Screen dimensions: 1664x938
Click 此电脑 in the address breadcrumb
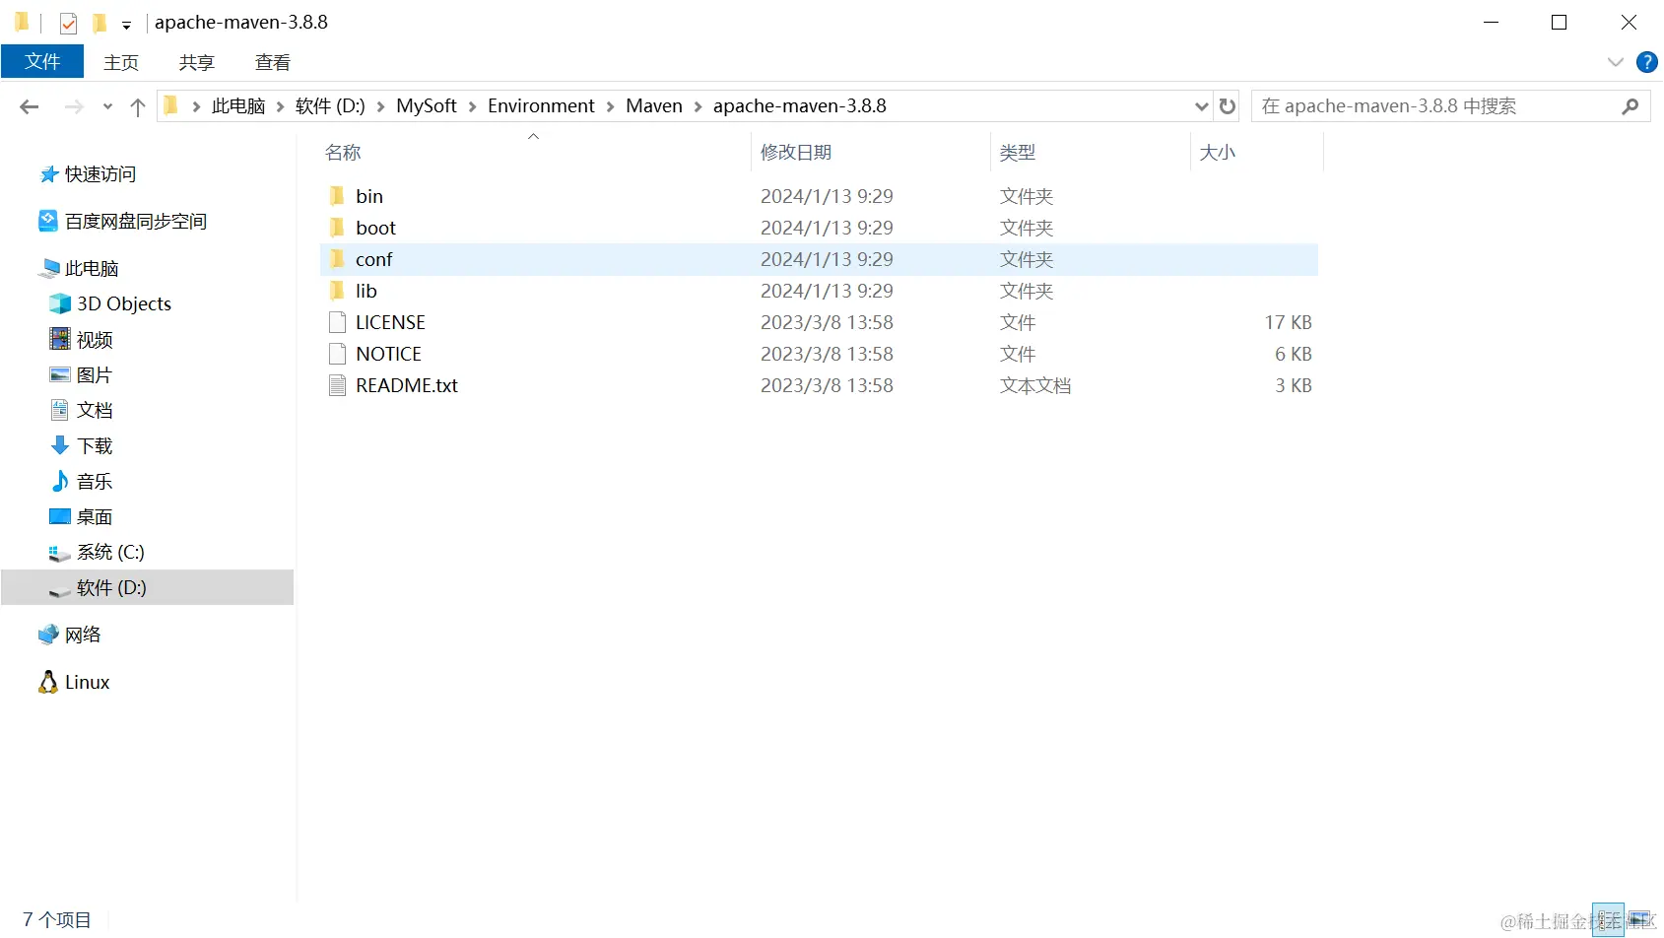(x=238, y=105)
